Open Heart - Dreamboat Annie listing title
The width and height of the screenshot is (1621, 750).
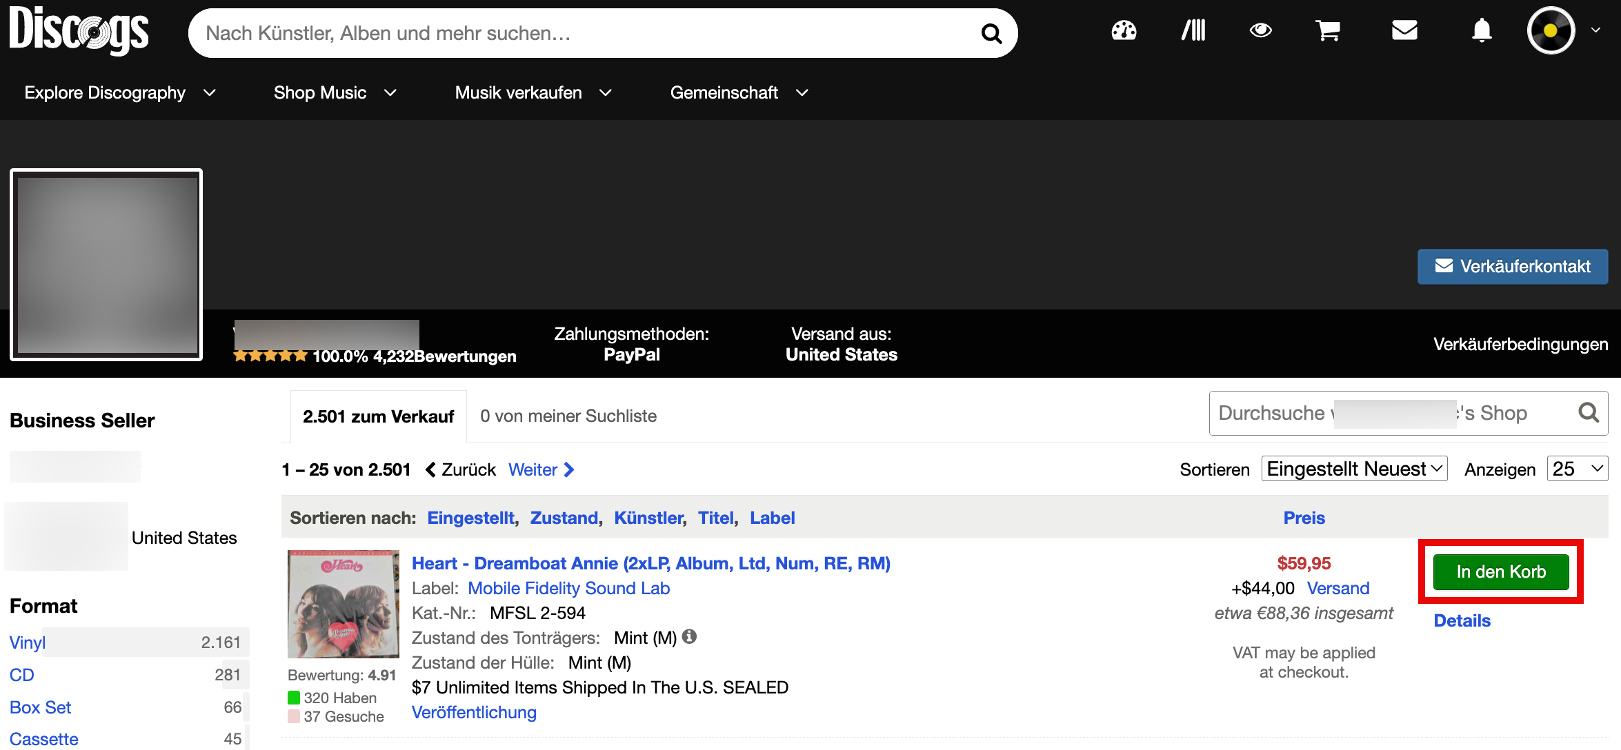coord(650,563)
